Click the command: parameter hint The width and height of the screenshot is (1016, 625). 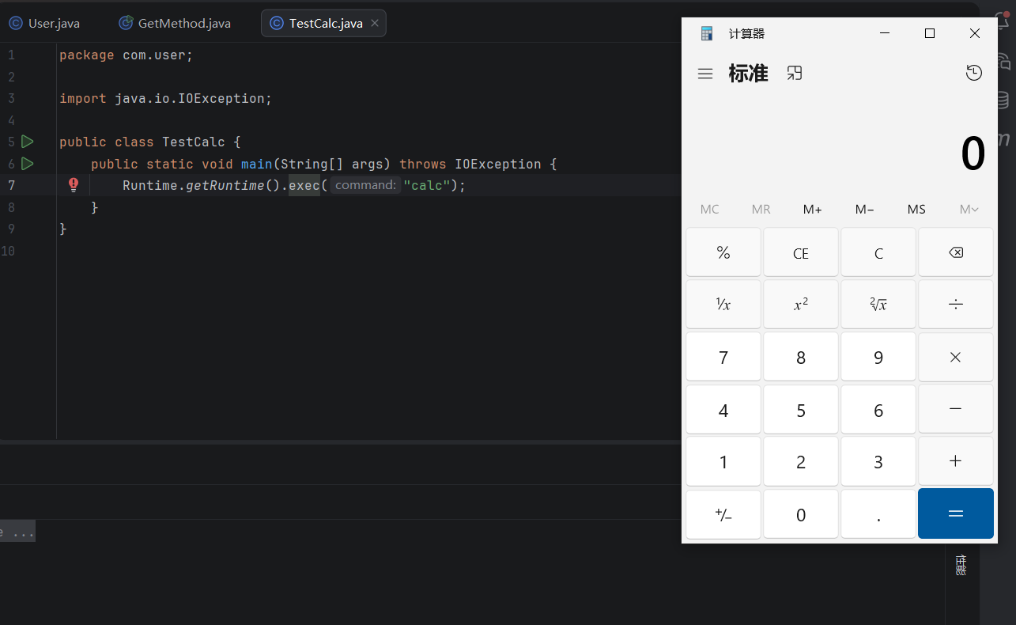click(365, 185)
